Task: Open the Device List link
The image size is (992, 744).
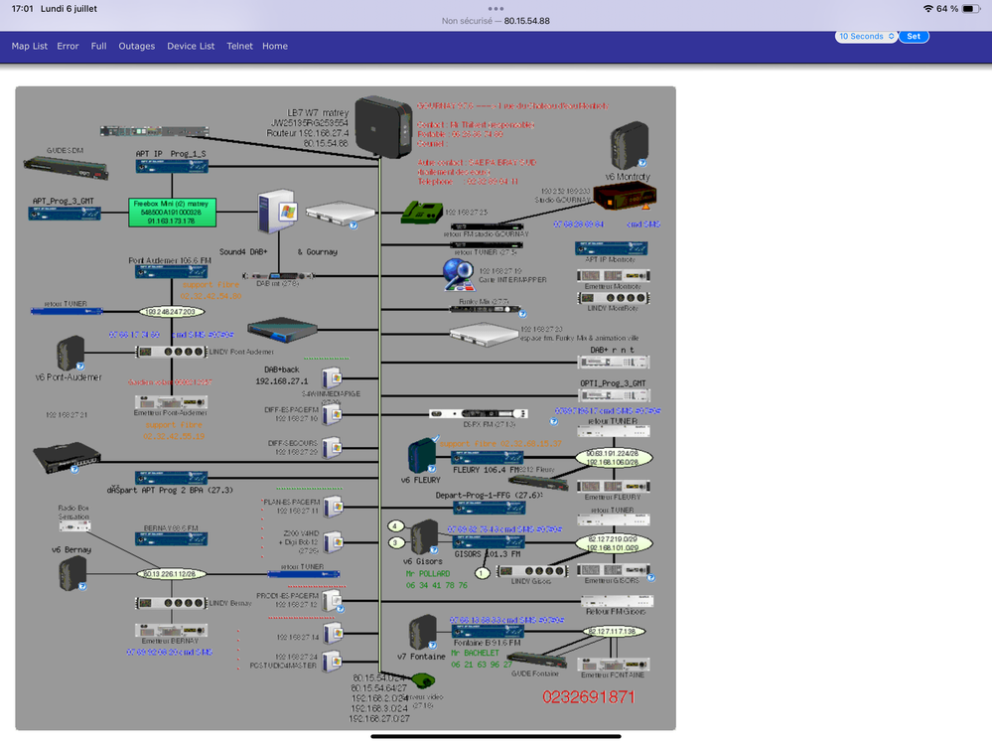Action: point(191,46)
